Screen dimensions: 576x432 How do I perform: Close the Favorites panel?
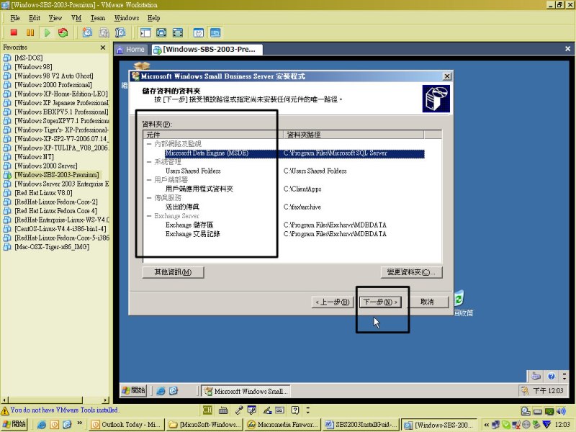click(103, 48)
